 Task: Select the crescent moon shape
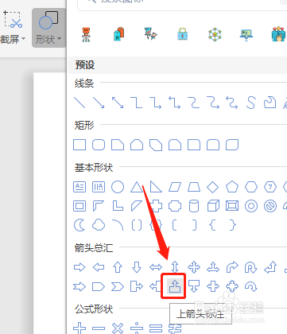point(80,225)
